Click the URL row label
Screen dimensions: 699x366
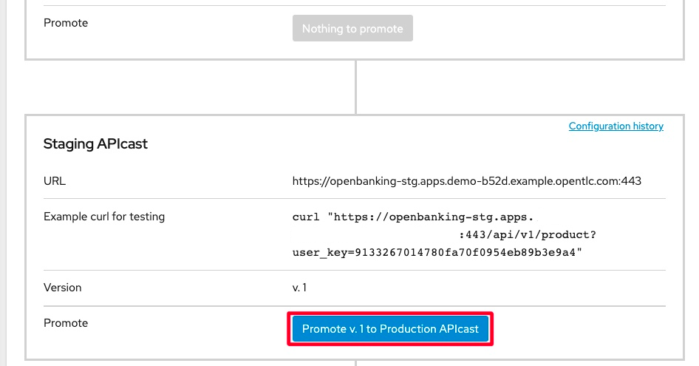point(55,181)
